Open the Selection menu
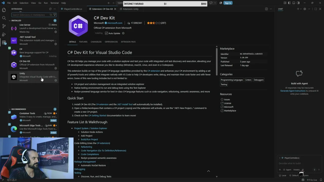Screen dimensions: 324x182 click(24, 3)
